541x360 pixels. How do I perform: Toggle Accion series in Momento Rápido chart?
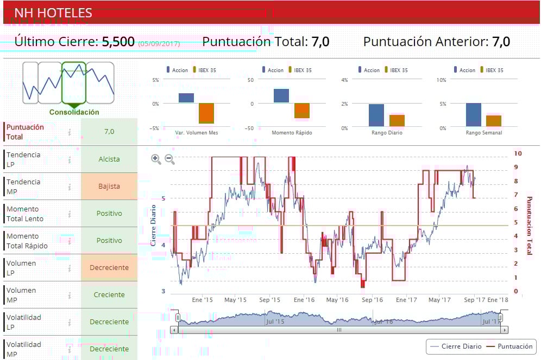tap(273, 70)
